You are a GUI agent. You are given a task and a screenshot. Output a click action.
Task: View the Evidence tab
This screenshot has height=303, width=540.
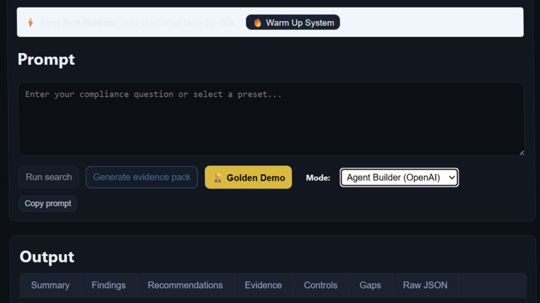click(x=263, y=285)
